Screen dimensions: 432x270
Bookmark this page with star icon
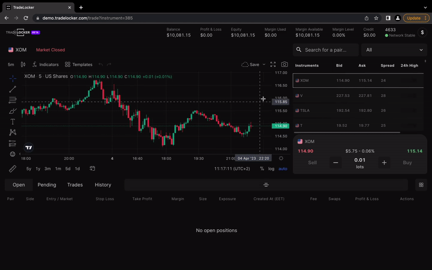pos(376,18)
